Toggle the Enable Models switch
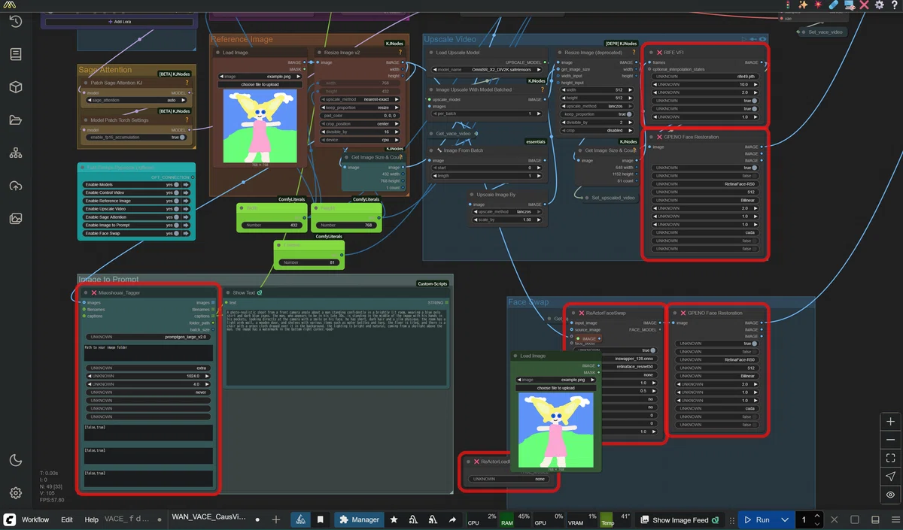 (x=178, y=184)
